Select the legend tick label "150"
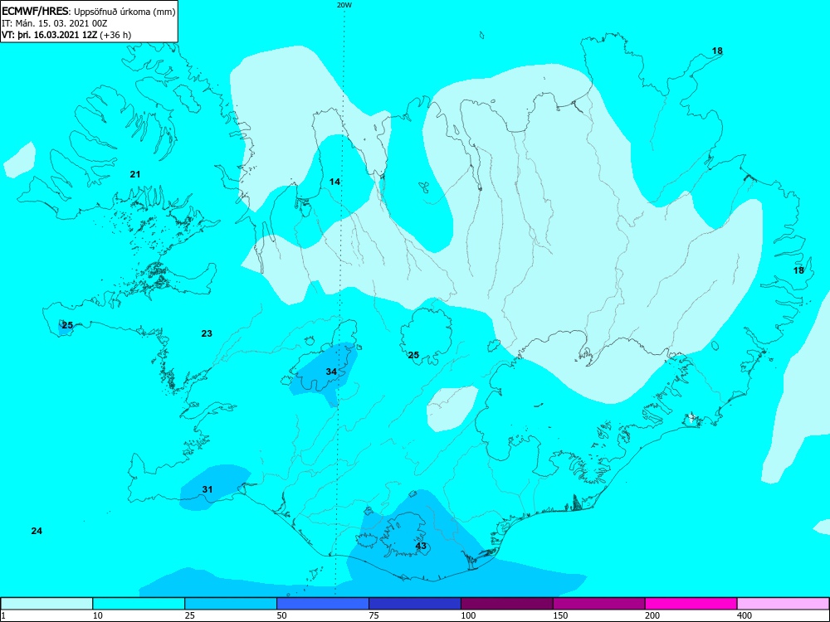830x622 pixels. click(x=561, y=615)
